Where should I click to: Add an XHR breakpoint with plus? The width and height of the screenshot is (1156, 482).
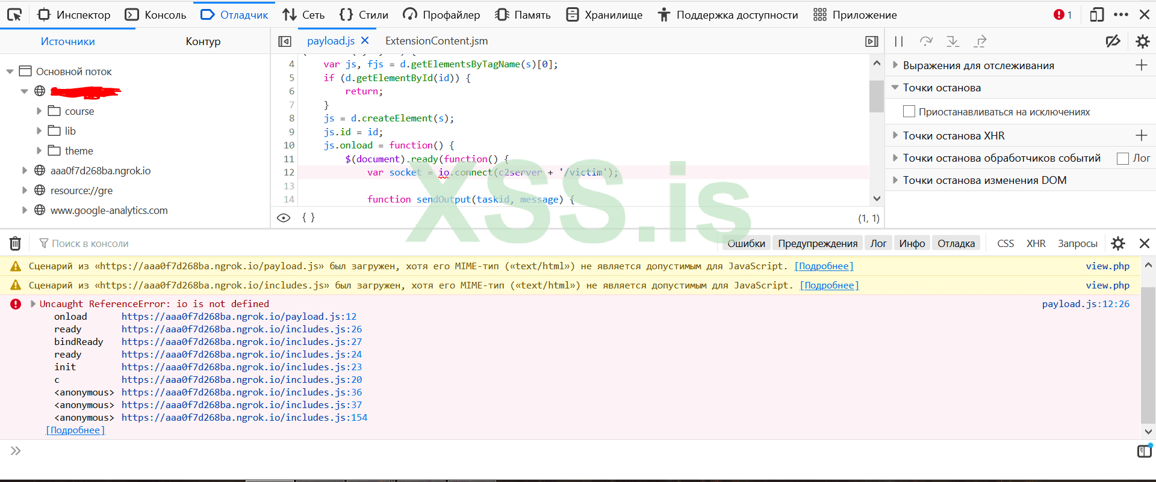coord(1141,135)
